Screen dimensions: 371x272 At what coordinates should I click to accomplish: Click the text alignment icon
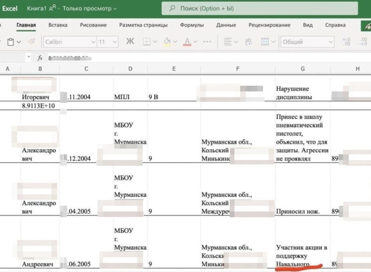point(228,42)
